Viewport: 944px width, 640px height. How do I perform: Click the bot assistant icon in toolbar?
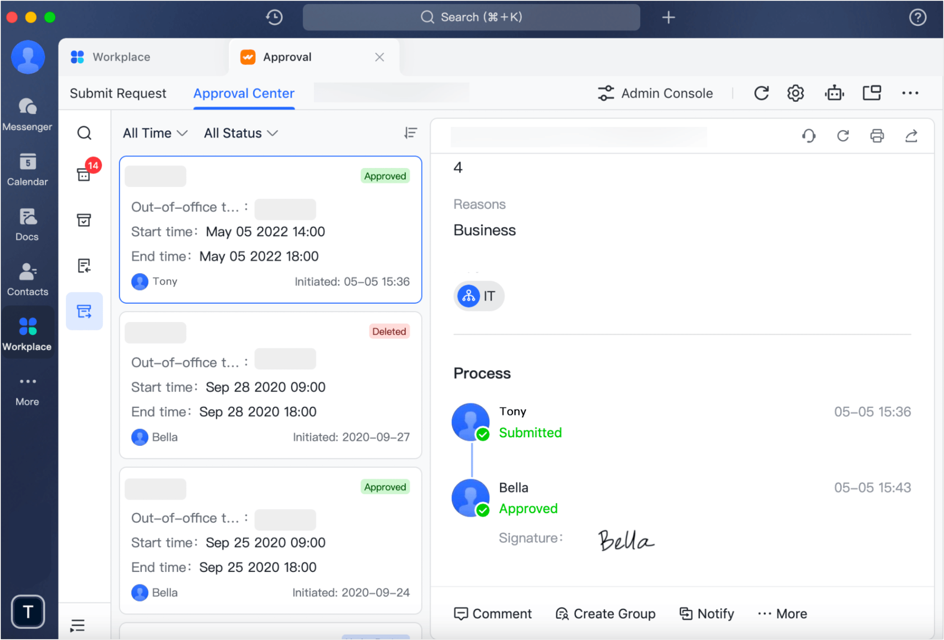(x=834, y=93)
